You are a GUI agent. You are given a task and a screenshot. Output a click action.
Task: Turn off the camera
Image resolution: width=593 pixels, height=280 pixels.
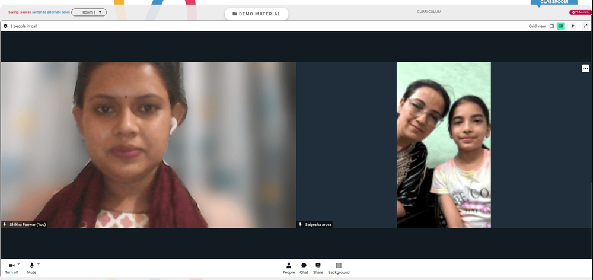[11, 268]
